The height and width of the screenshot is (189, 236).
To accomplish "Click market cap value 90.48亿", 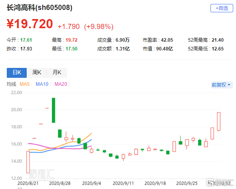I will (x=164, y=49).
